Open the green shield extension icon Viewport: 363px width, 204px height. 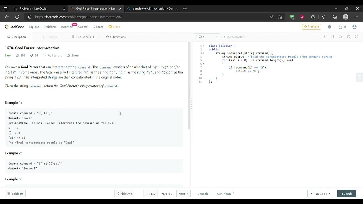pos(292,17)
